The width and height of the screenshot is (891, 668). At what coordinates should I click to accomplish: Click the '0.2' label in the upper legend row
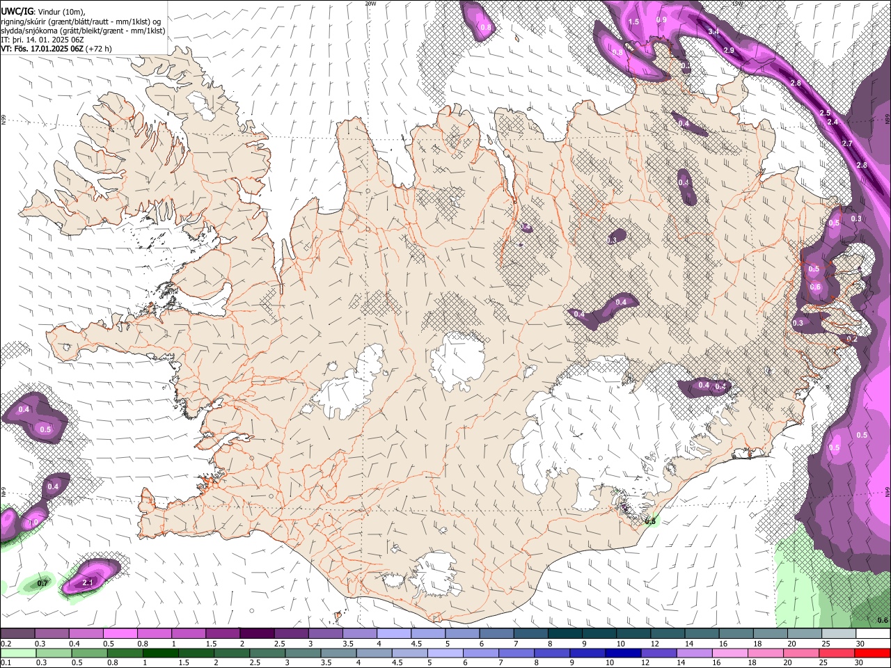coord(6,644)
